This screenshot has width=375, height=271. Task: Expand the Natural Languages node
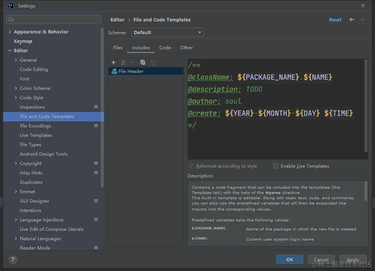click(16, 238)
